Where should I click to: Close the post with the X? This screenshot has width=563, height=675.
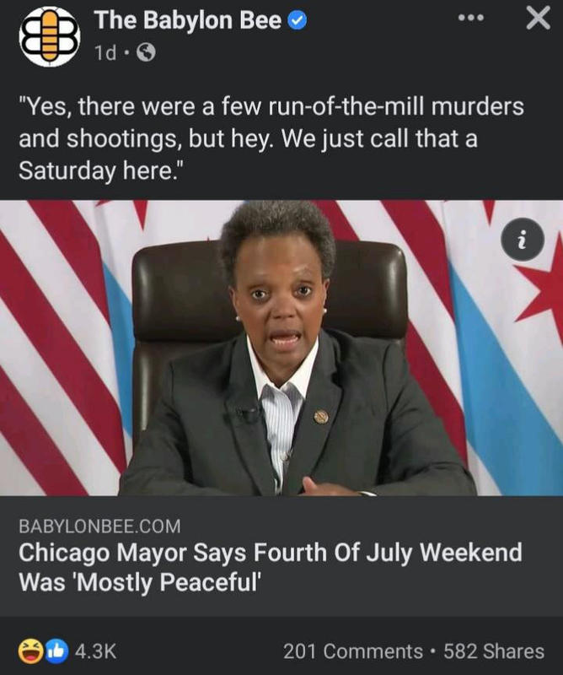pyautogui.click(x=538, y=19)
